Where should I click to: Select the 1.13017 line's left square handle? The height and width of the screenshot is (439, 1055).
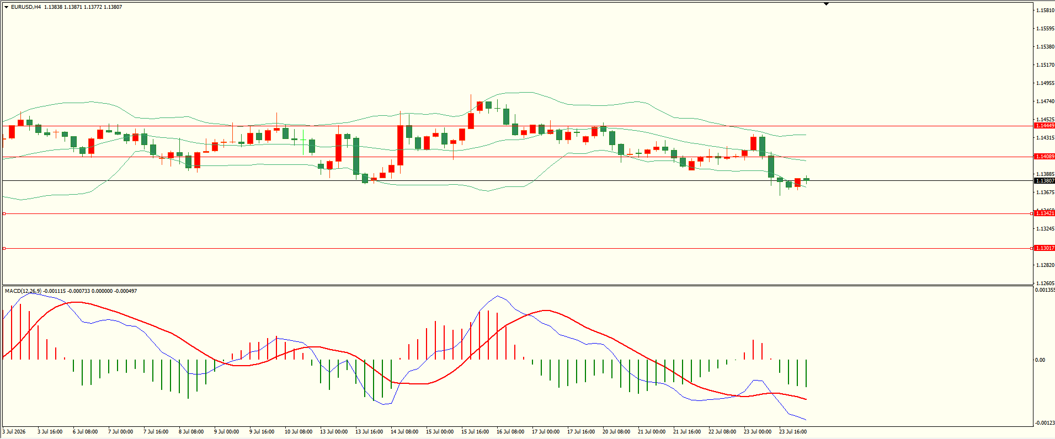pos(4,249)
